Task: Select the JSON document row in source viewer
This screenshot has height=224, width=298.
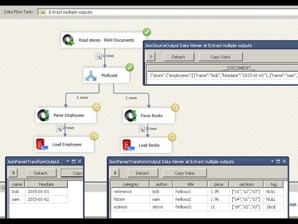Action: coord(223,75)
